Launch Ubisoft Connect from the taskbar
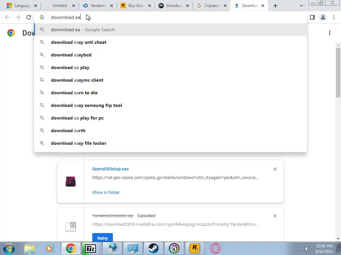This screenshot has height=255, width=341. click(174, 248)
